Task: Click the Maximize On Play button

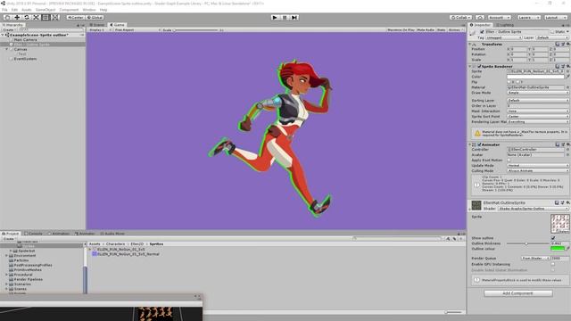Action: coord(401,29)
